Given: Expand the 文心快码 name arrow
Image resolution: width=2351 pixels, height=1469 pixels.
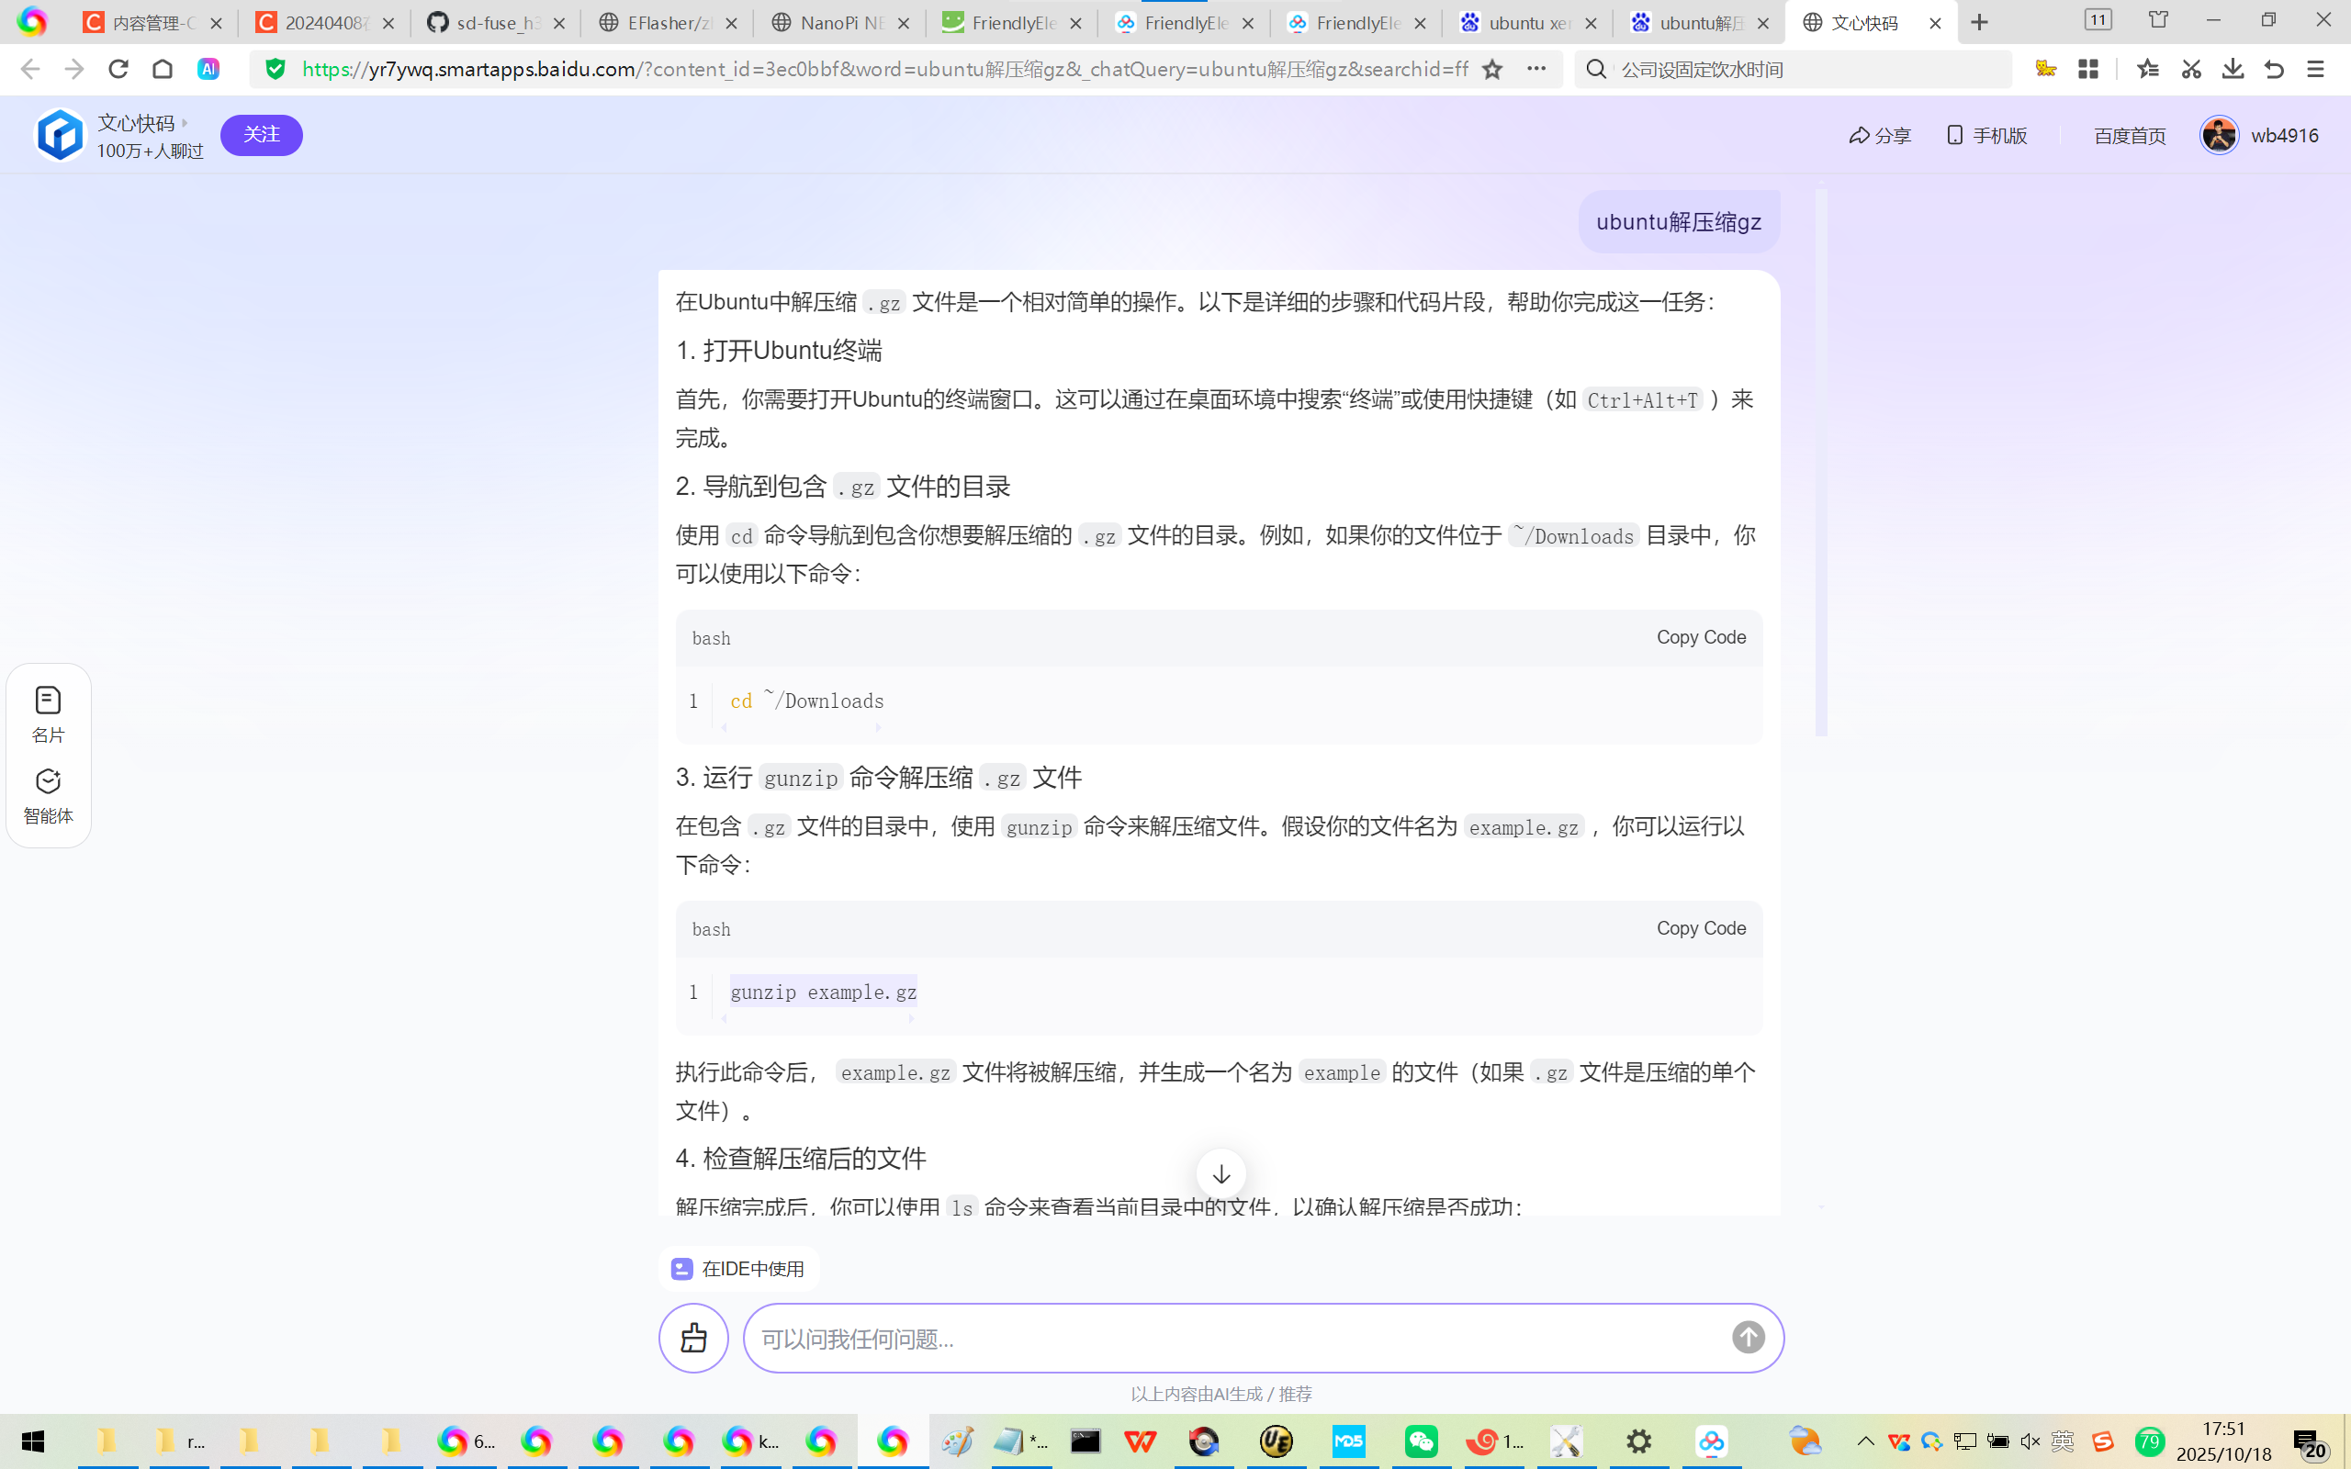Looking at the screenshot, I should (185, 123).
